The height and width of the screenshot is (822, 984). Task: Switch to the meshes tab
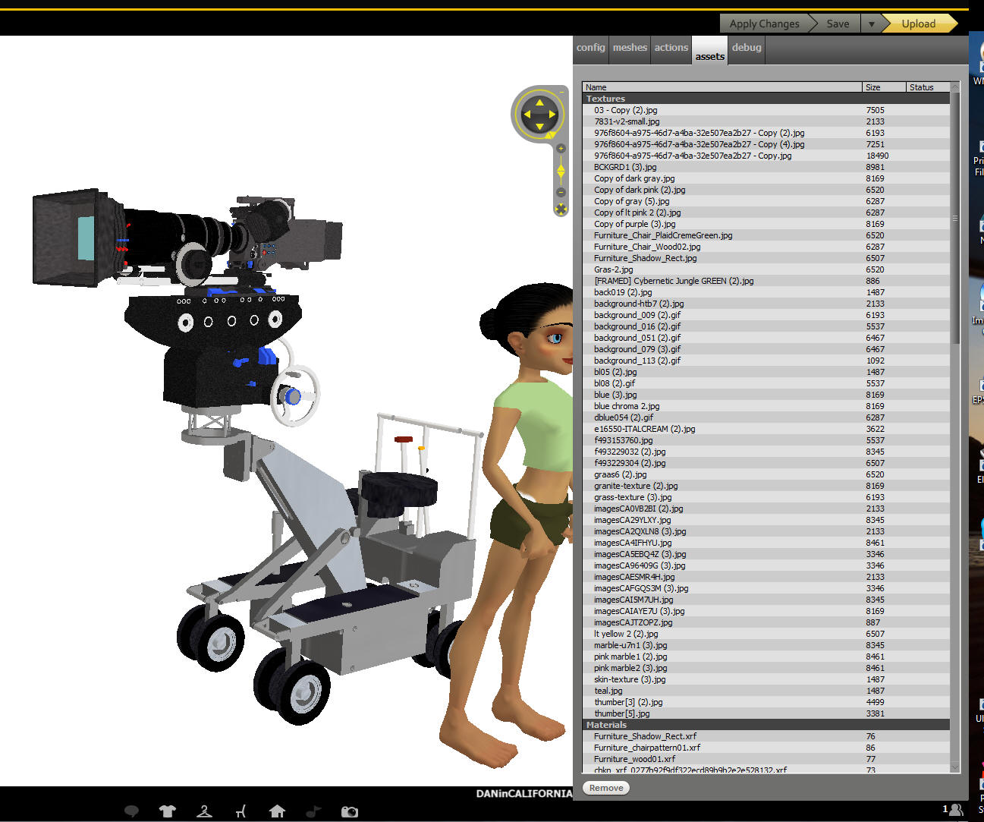point(630,47)
